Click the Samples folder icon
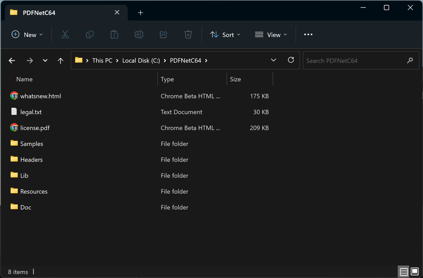Image resolution: width=423 pixels, height=278 pixels. click(14, 143)
